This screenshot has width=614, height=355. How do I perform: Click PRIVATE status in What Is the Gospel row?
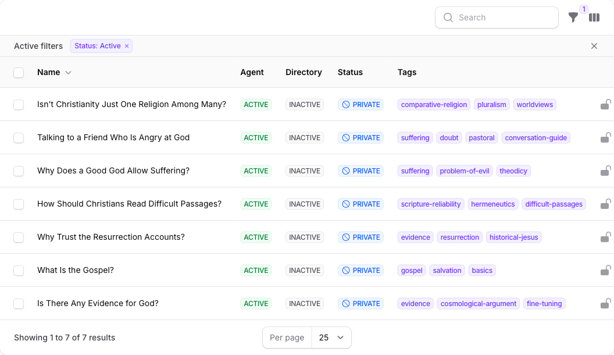[x=360, y=271]
